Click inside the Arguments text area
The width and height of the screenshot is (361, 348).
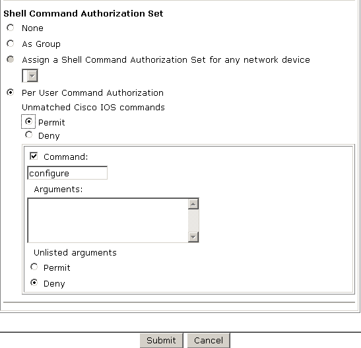pyautogui.click(x=108, y=221)
